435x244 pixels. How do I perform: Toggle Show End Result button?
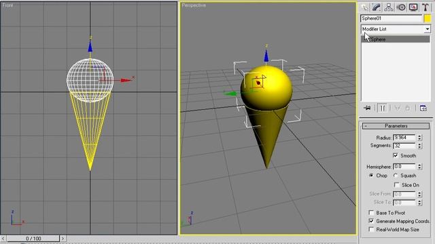(x=383, y=108)
